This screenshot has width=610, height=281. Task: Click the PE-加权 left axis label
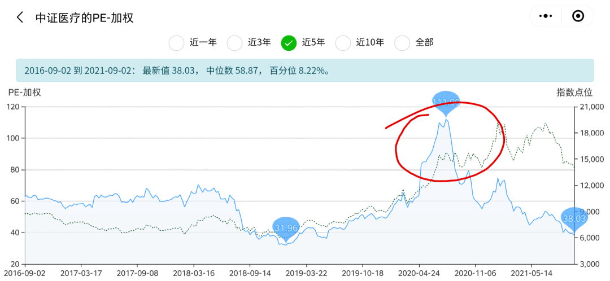(x=24, y=93)
